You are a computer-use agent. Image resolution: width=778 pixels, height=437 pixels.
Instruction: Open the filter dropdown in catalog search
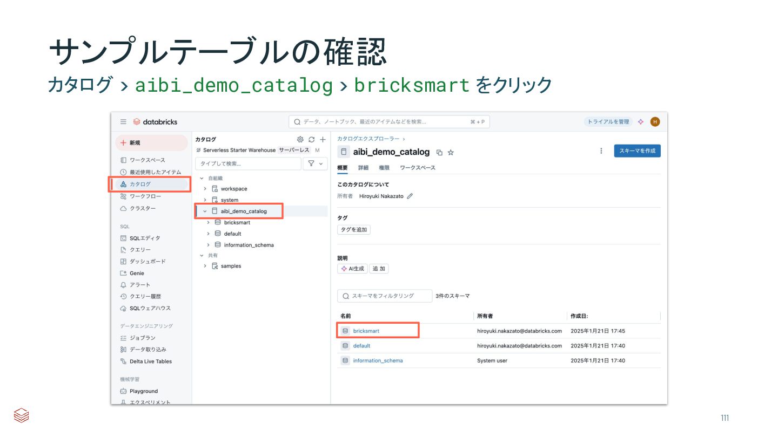pyautogui.click(x=315, y=163)
